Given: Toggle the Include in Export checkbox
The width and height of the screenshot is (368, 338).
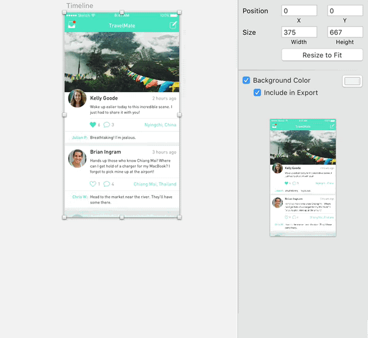Looking at the screenshot, I should pos(257,92).
